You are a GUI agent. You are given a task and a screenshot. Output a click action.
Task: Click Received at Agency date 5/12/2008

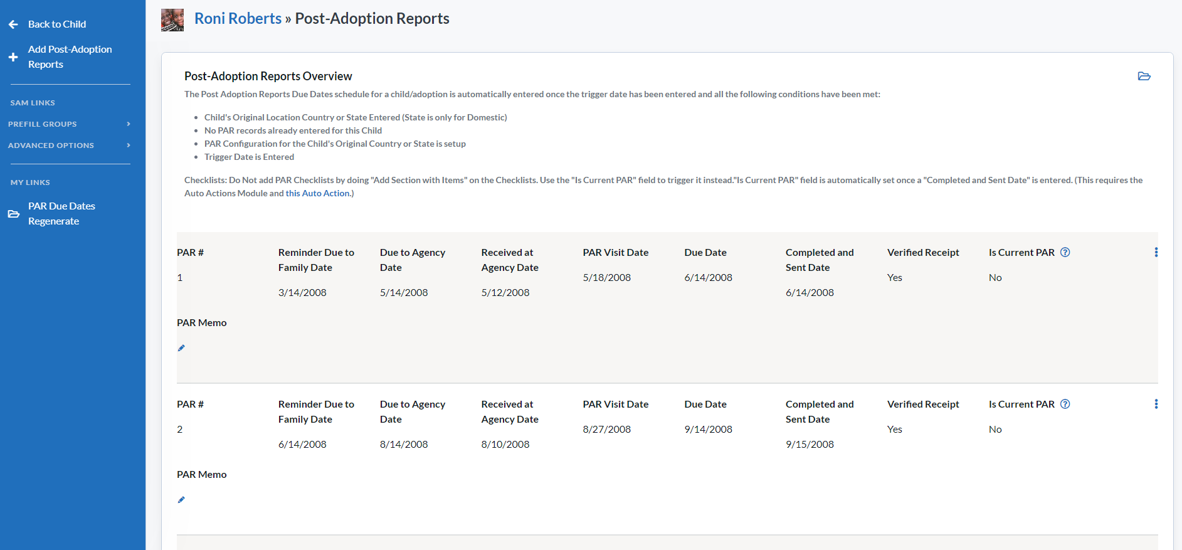pyautogui.click(x=505, y=293)
